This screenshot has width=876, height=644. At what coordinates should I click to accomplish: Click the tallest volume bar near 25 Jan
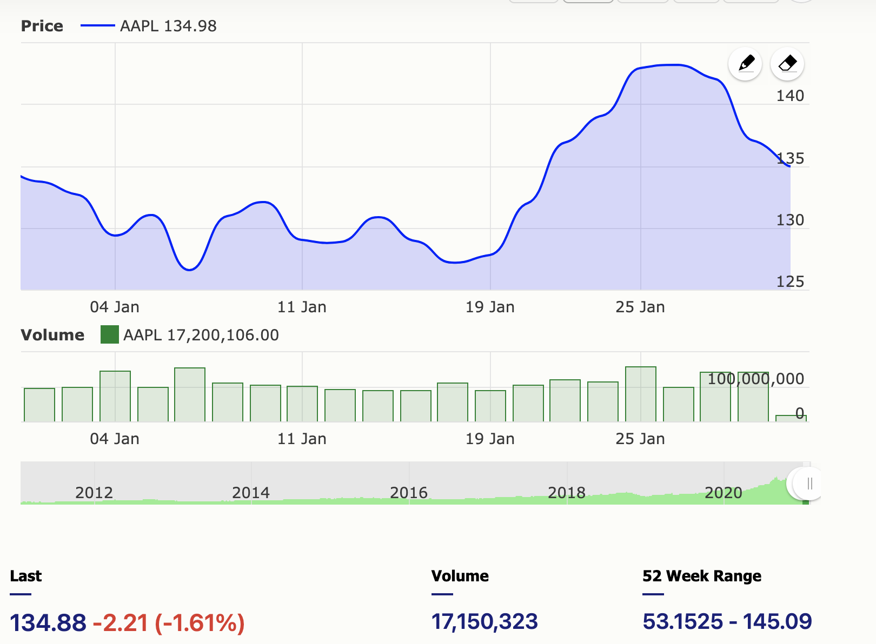pos(641,394)
